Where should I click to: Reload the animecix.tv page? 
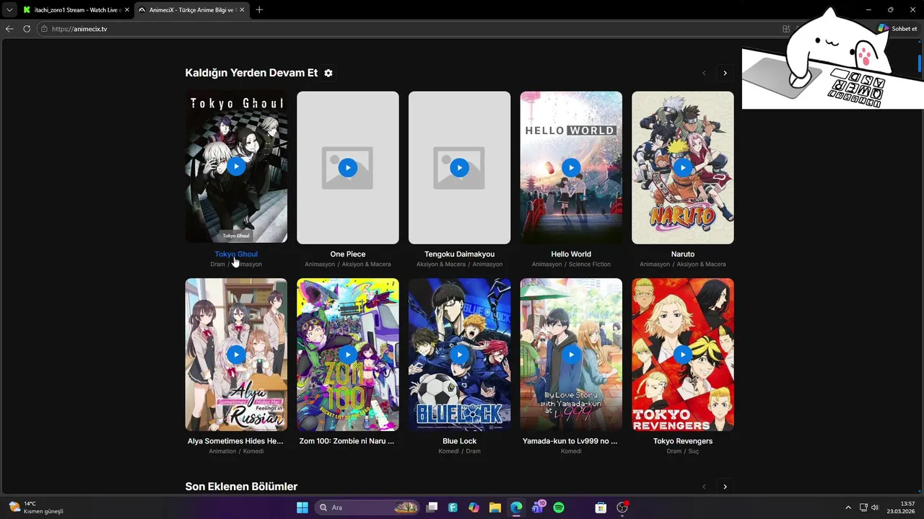coord(27,29)
